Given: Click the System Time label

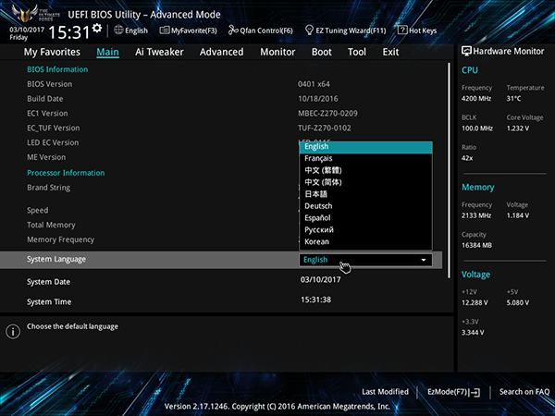Looking at the screenshot, I should pos(49,302).
